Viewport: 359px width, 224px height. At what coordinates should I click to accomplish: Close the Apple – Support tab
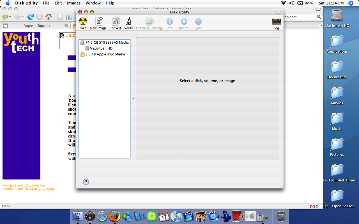click(66, 25)
